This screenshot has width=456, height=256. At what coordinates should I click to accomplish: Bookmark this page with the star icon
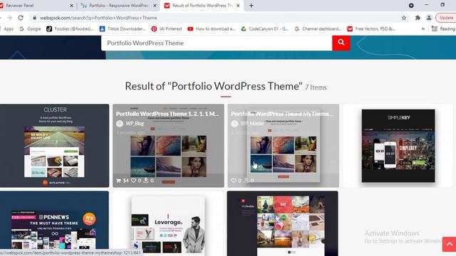(404, 18)
